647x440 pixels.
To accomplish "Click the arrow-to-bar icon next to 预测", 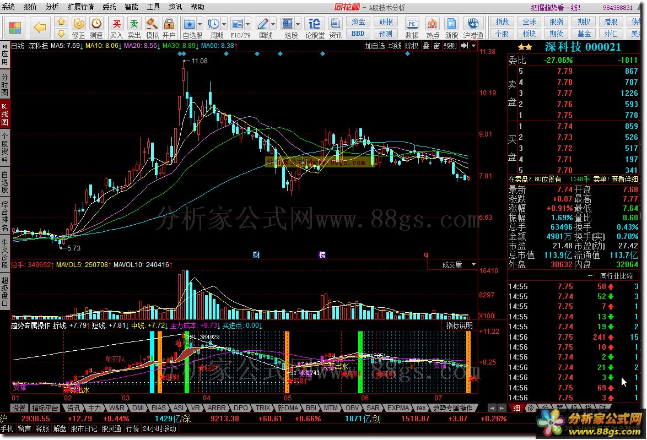I will point(465,46).
